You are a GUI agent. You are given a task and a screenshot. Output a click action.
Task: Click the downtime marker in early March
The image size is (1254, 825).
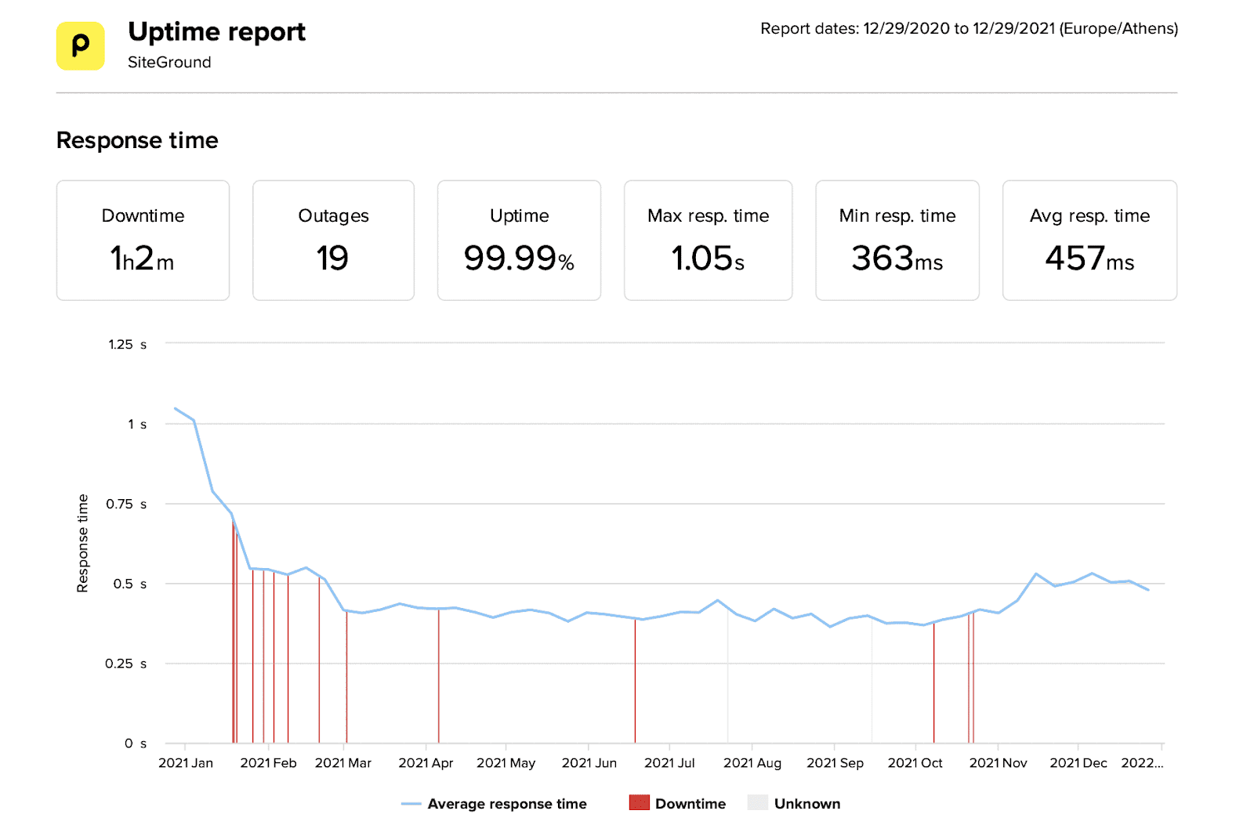(346, 676)
